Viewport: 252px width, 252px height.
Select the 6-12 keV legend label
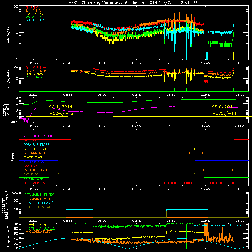(34, 11)
